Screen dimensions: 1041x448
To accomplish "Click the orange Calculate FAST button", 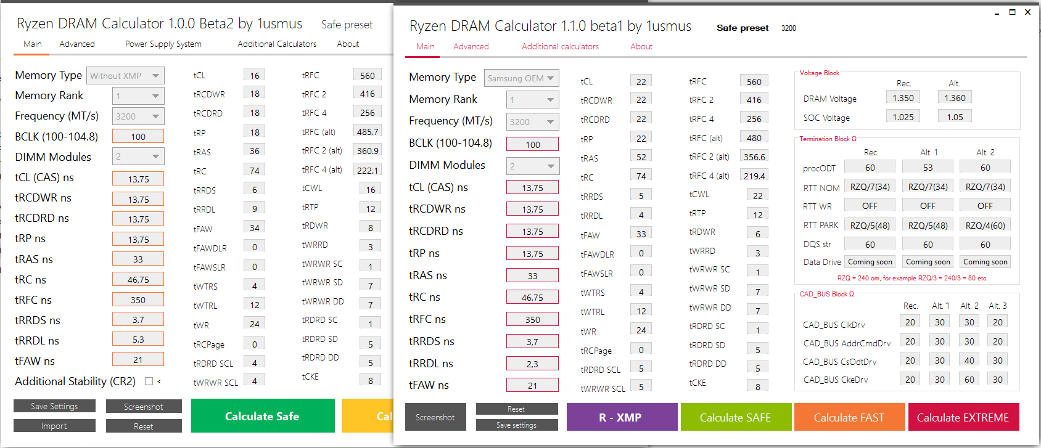I will (x=850, y=417).
